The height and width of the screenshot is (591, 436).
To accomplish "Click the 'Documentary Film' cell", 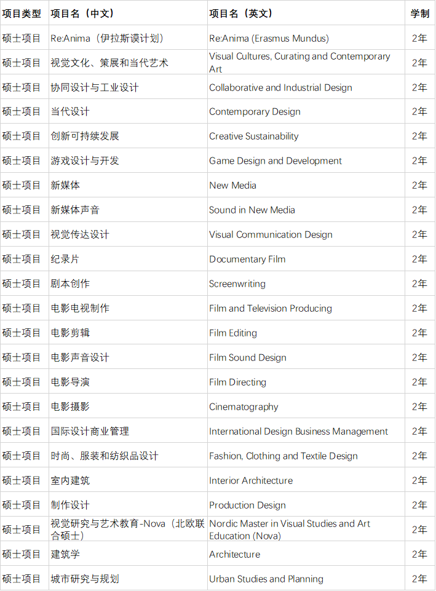I will coord(306,259).
